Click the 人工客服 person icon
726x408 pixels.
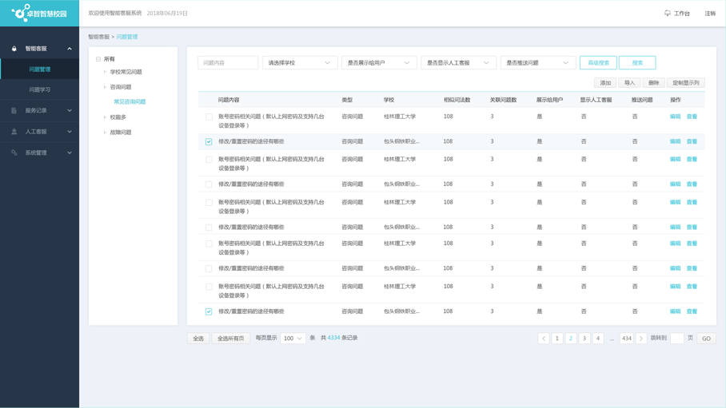coord(14,132)
